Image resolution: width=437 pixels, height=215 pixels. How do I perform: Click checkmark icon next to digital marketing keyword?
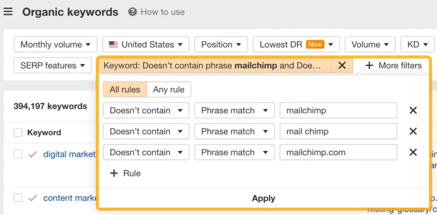click(x=33, y=154)
